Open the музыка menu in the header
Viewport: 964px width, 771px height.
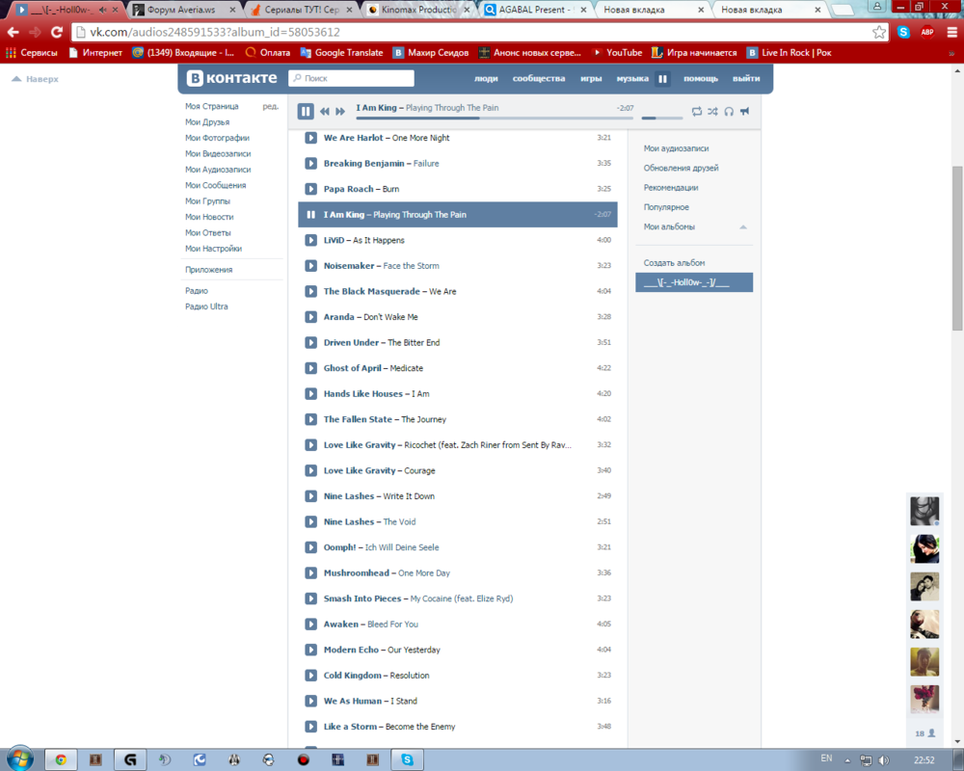tap(631, 79)
